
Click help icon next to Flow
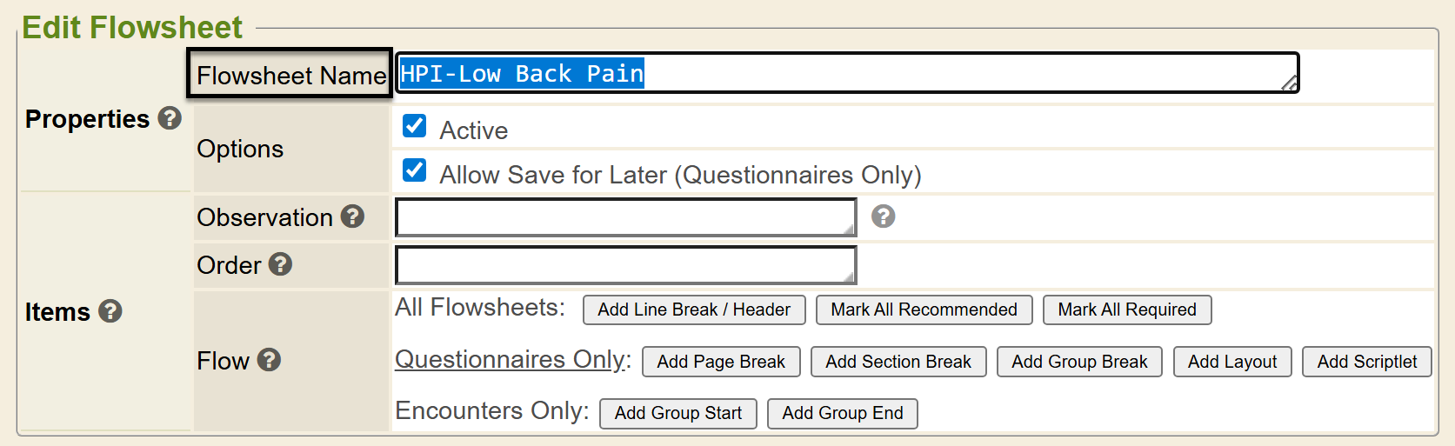(x=270, y=360)
